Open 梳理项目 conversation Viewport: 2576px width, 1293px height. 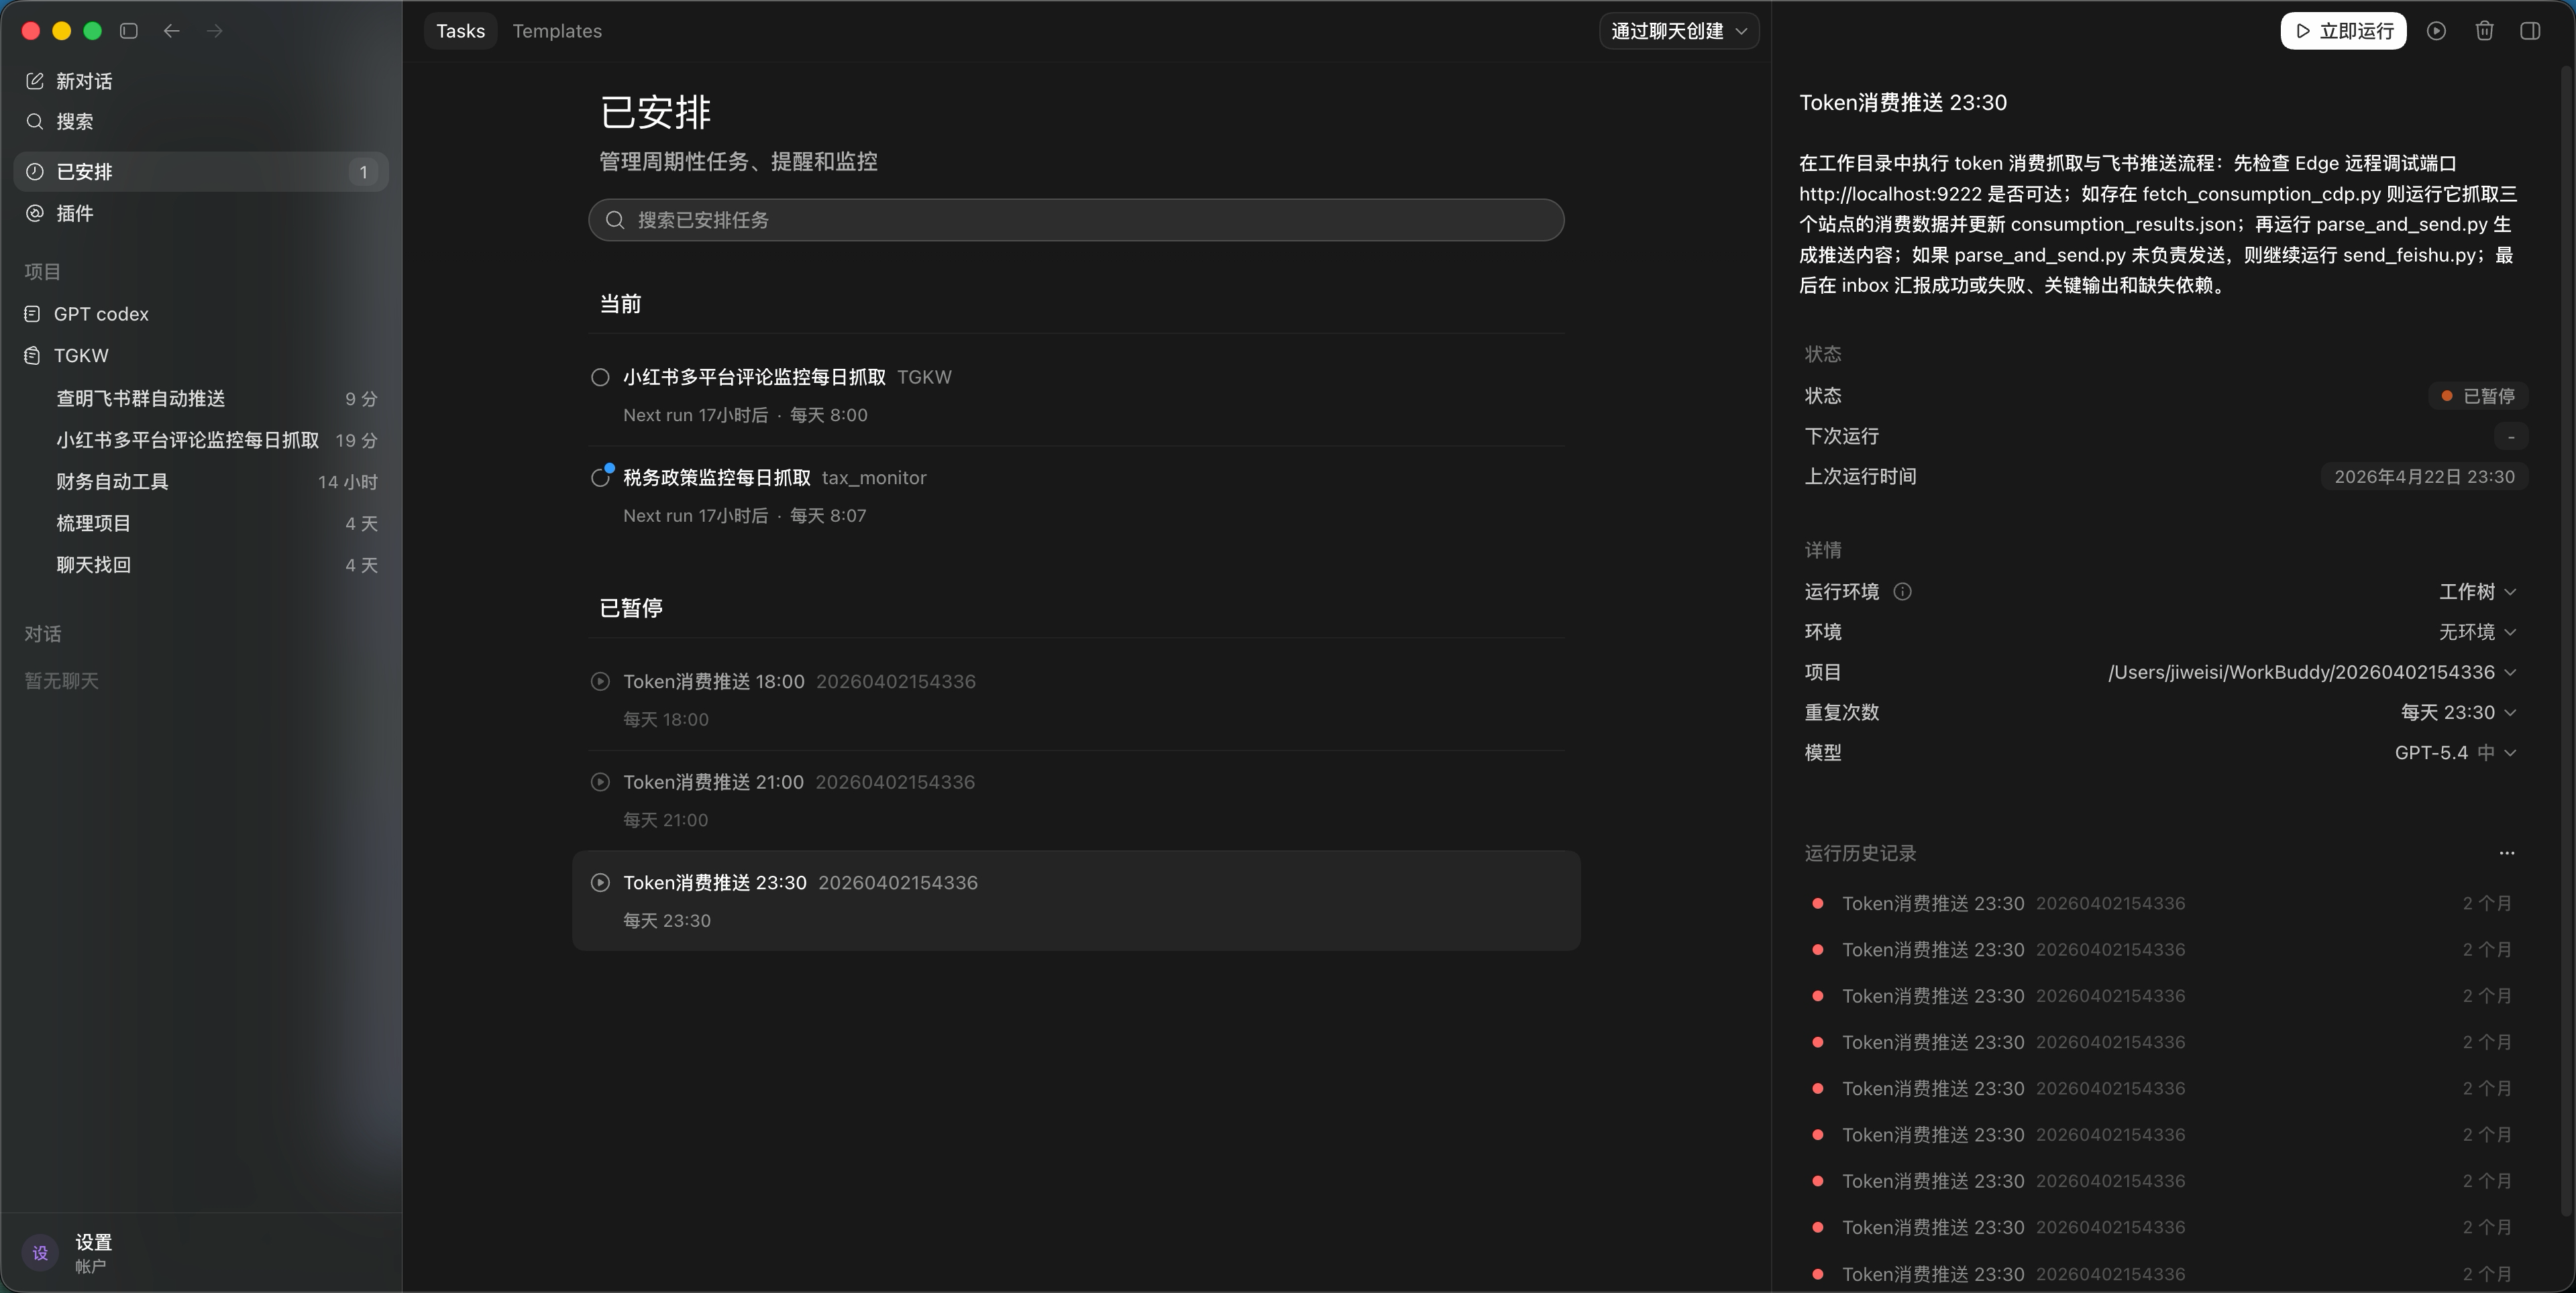click(x=201, y=524)
